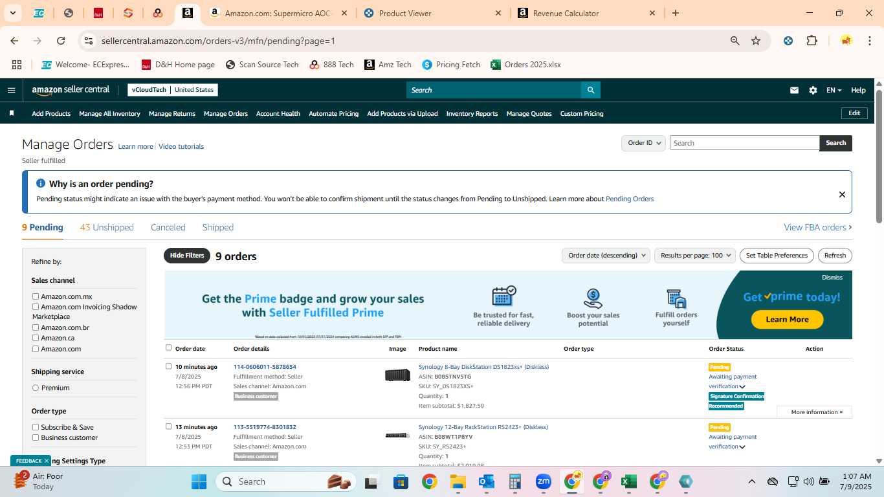Open the tab search dropdown arrow
This screenshot has width=884, height=497.
[x=12, y=13]
